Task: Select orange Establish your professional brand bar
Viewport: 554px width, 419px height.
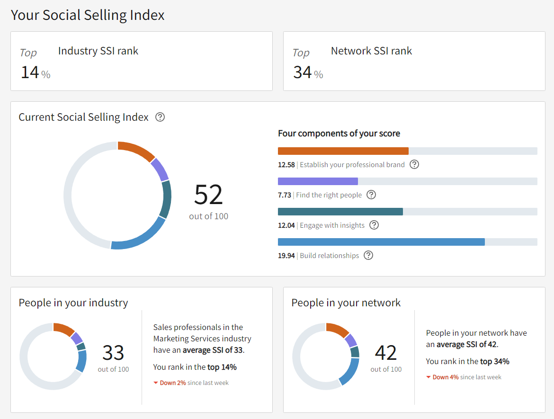Action: pos(343,151)
